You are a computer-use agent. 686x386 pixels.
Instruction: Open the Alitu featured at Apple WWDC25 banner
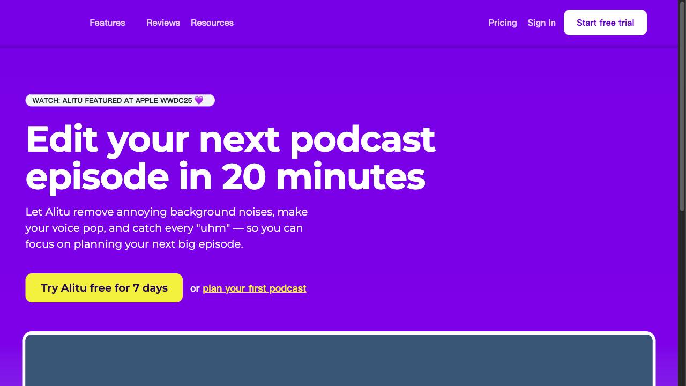pos(120,100)
